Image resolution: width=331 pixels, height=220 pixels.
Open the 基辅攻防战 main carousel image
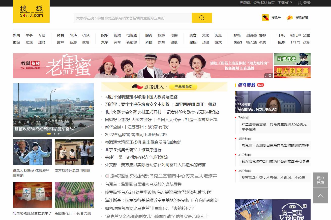53,110
